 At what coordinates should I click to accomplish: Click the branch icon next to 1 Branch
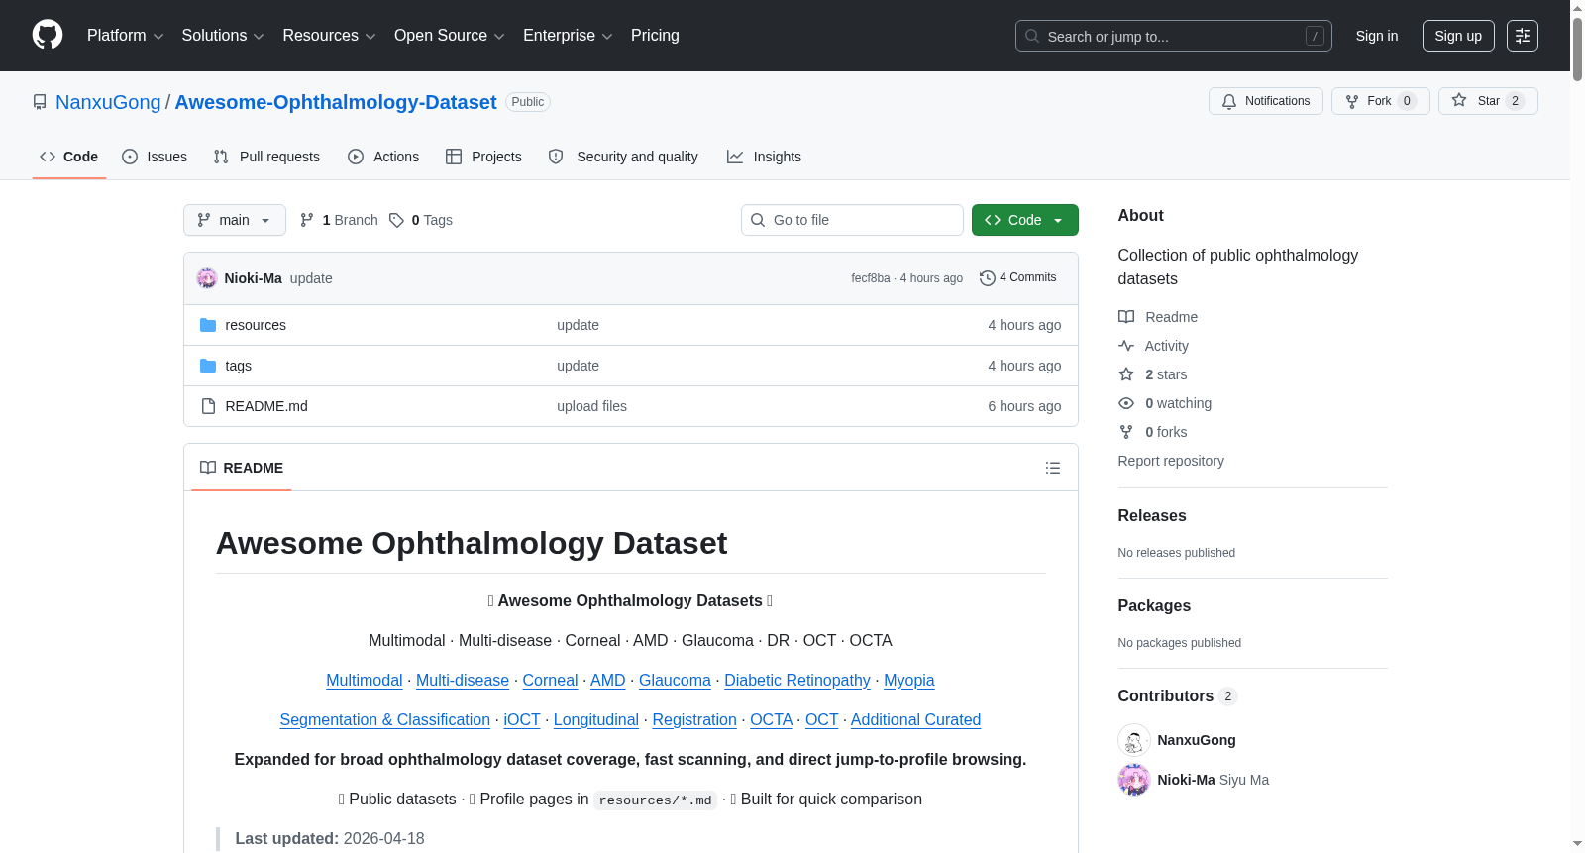(307, 220)
